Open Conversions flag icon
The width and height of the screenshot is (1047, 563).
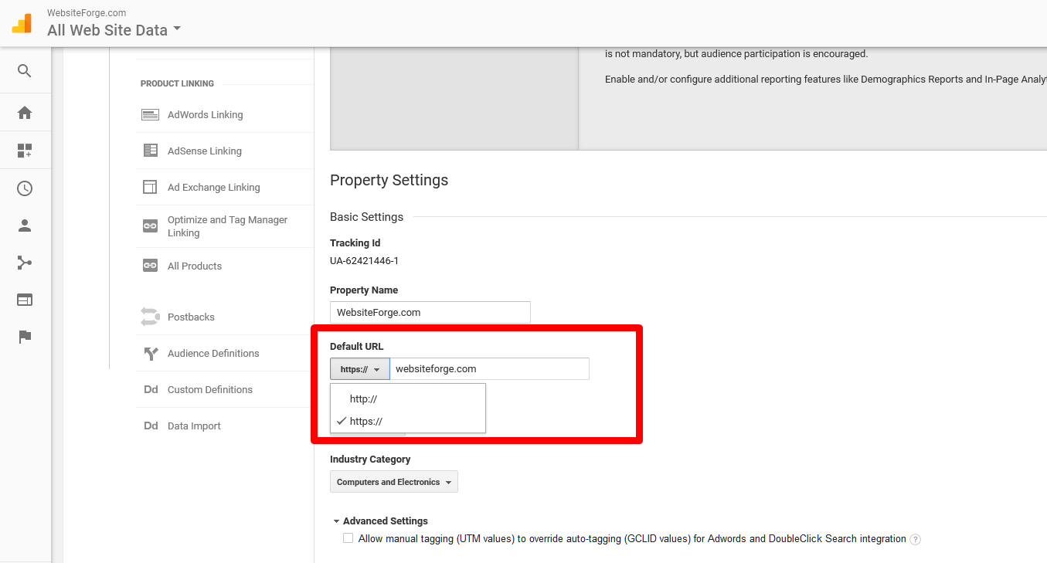[25, 337]
